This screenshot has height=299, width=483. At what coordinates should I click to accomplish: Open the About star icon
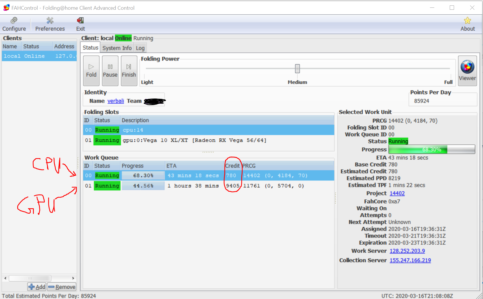(468, 24)
